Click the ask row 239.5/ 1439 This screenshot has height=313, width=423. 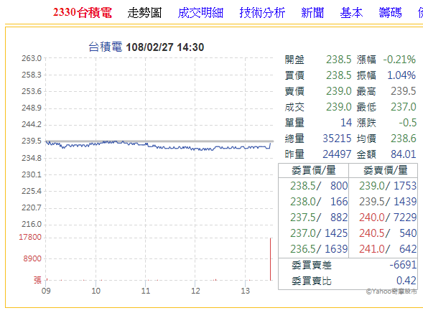(x=388, y=202)
